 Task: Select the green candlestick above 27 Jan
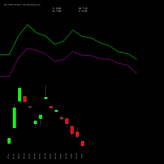pos(9,141)
